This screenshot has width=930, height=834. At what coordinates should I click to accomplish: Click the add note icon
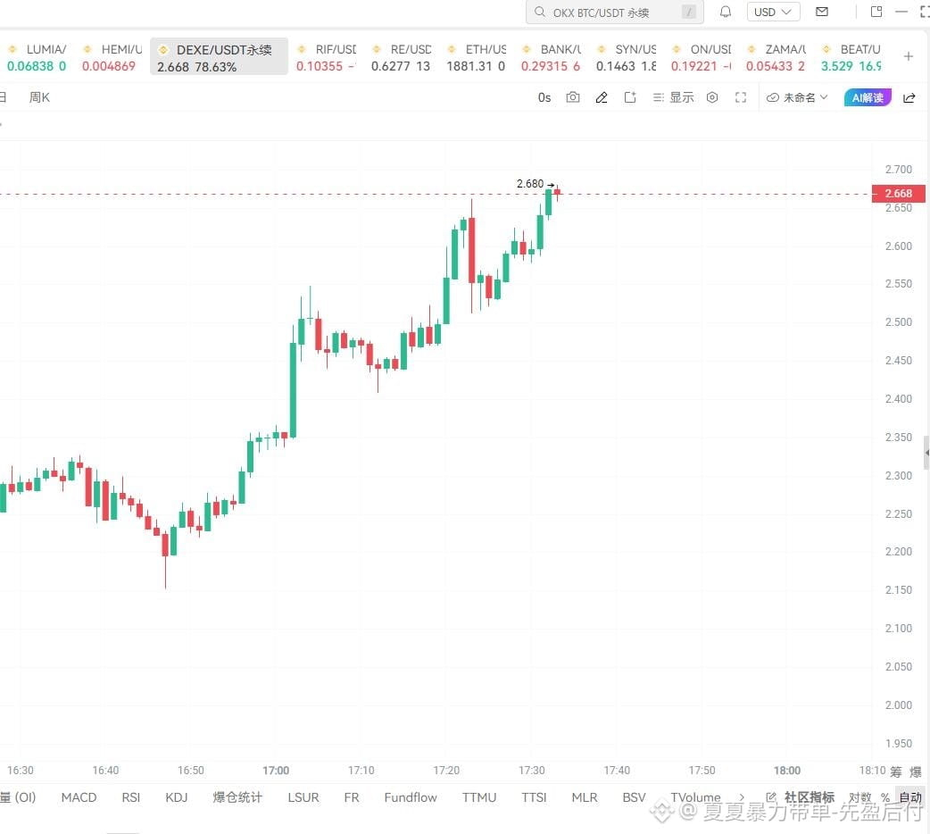(x=630, y=97)
